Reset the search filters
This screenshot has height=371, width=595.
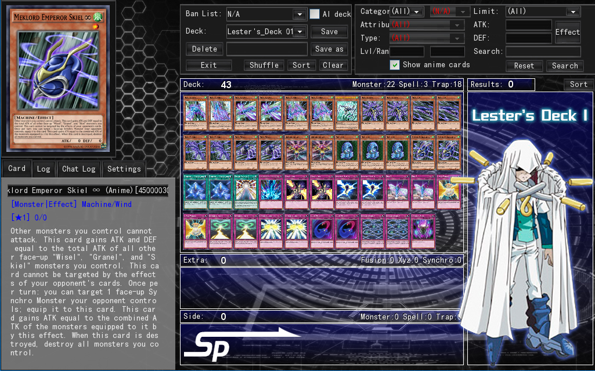(x=524, y=66)
